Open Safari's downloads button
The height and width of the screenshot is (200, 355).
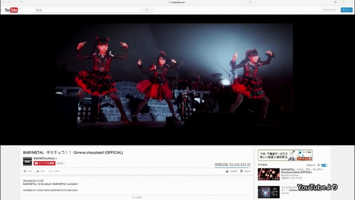pos(335,2)
